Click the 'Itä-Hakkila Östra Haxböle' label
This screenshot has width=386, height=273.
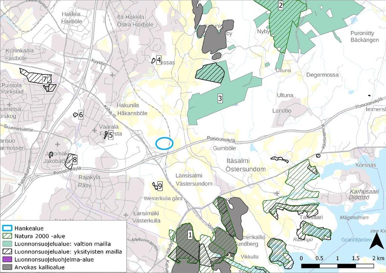(x=135, y=21)
